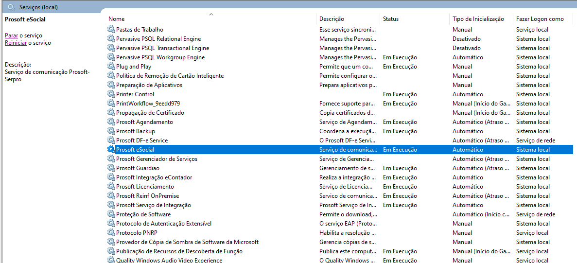Click Parar link to stop the service
The image size is (577, 263).
click(11, 35)
